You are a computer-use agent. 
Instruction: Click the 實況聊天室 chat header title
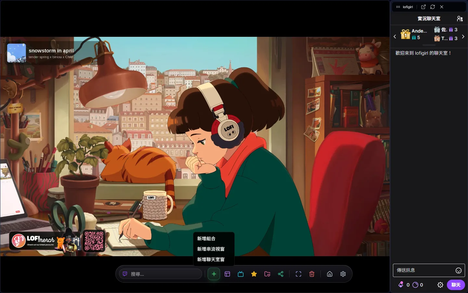point(429,19)
